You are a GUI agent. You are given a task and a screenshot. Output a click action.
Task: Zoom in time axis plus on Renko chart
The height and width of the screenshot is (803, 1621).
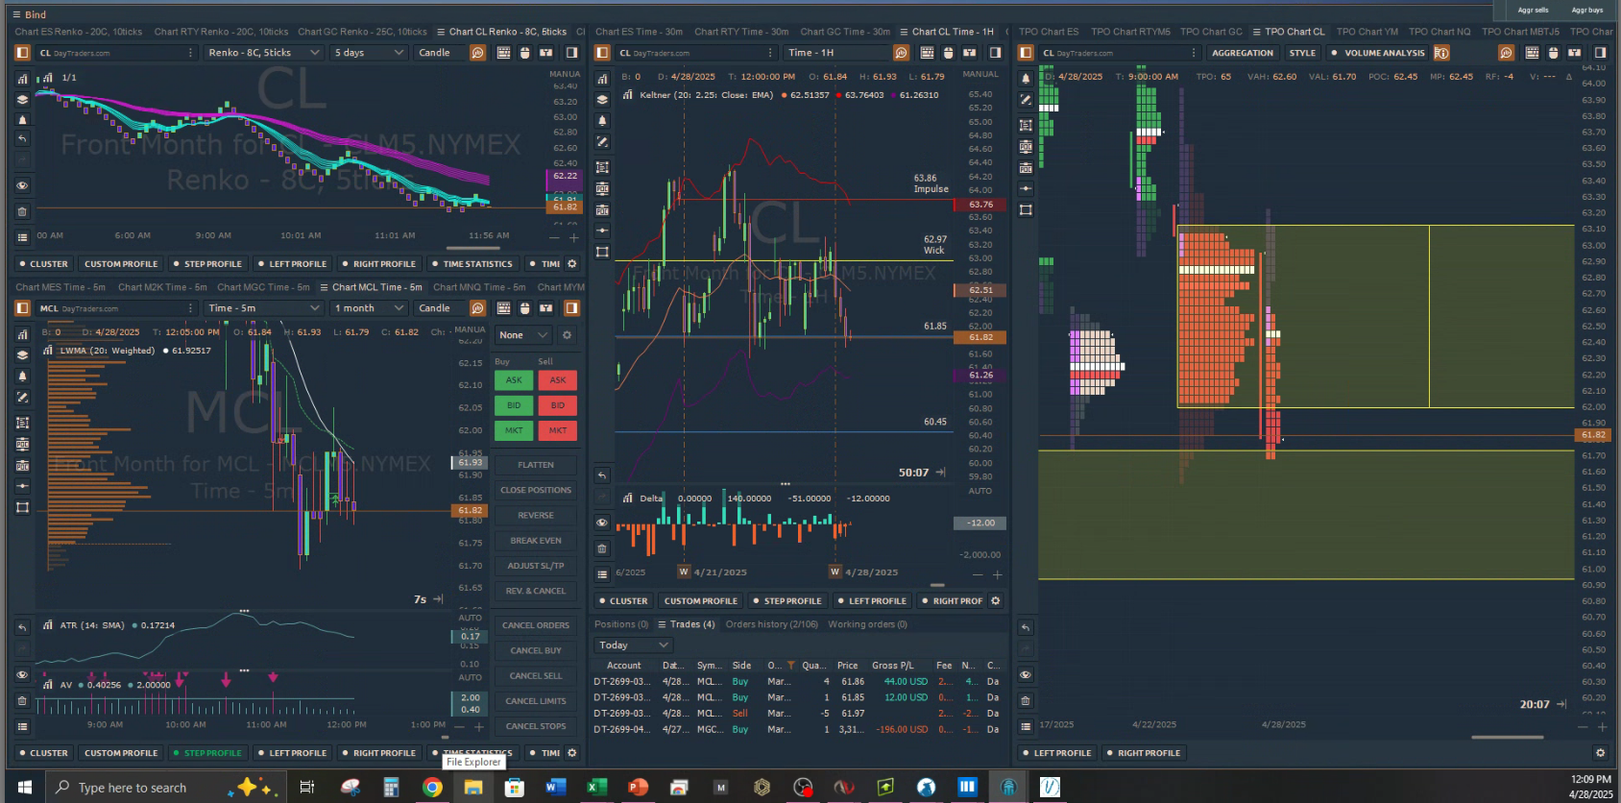(574, 237)
